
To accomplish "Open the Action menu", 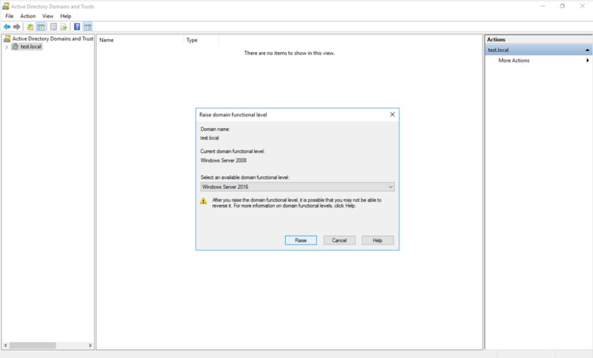I will [x=28, y=16].
